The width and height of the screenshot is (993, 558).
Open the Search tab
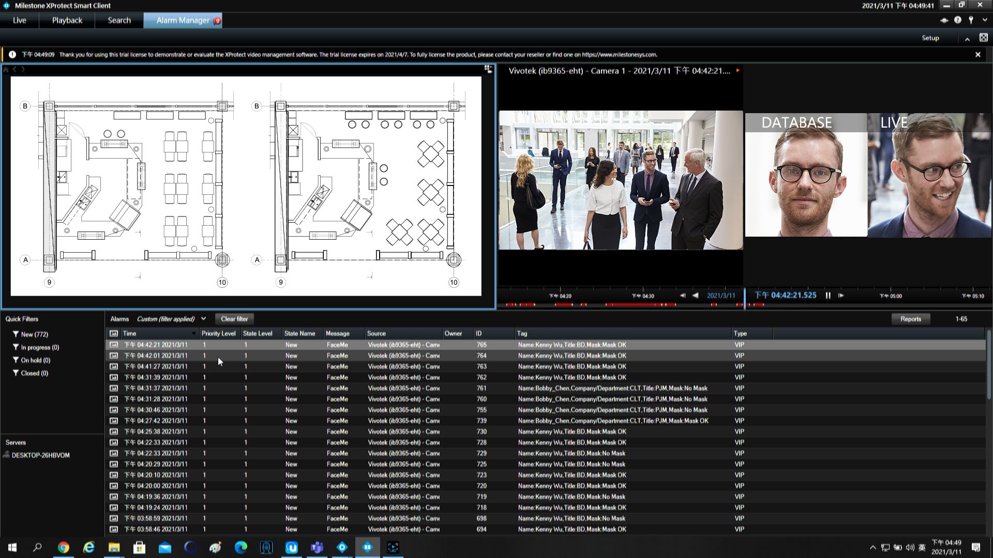119,20
